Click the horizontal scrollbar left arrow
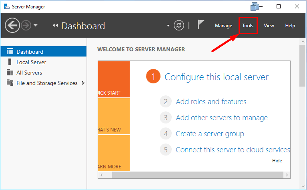 (x=101, y=175)
